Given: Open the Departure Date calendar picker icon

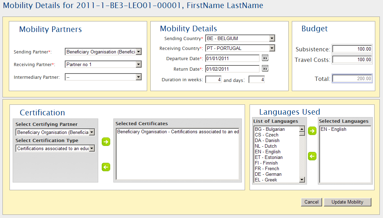Looking at the screenshot, I should click(x=265, y=58).
